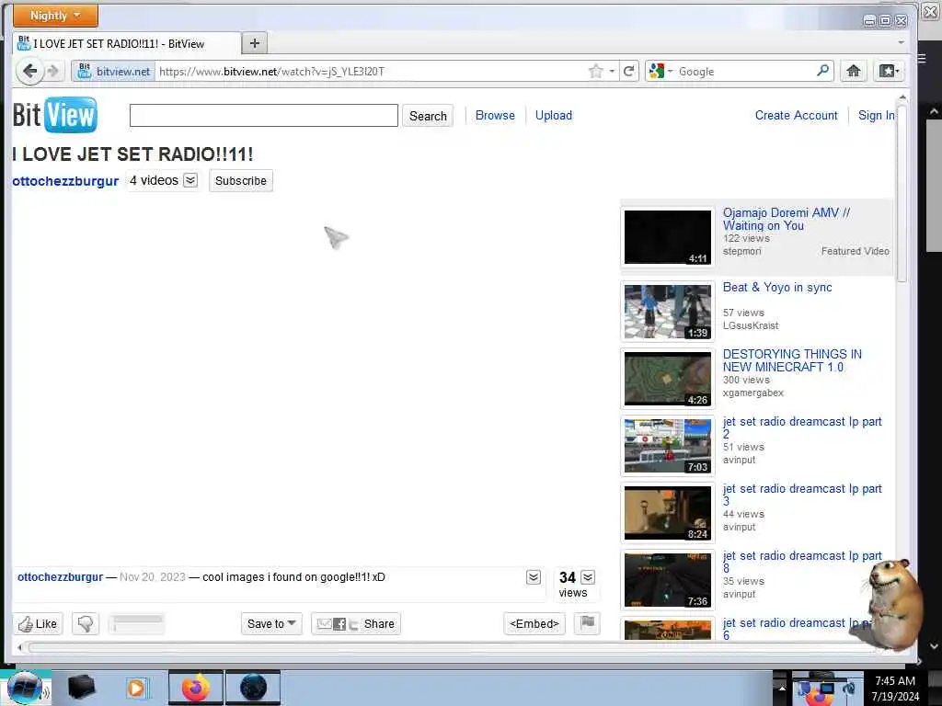
Task: Open ottochezzburgur link in description bar
Action: 60,577
